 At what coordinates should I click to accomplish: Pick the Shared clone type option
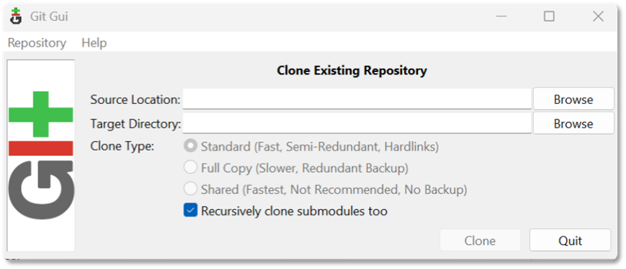[191, 189]
